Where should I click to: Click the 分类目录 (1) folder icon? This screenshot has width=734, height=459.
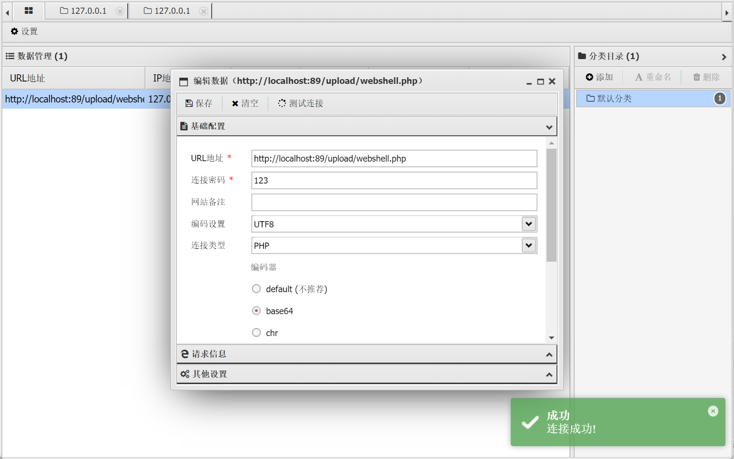pyautogui.click(x=582, y=56)
